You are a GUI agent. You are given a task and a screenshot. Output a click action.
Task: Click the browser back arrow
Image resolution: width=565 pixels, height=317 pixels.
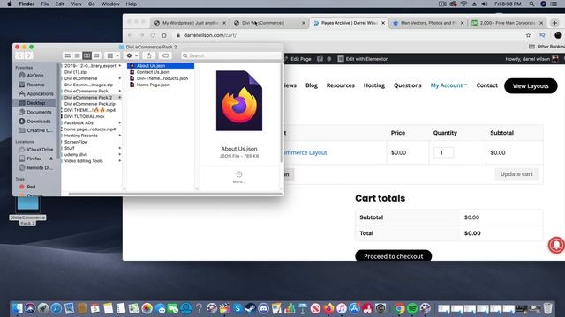131,35
